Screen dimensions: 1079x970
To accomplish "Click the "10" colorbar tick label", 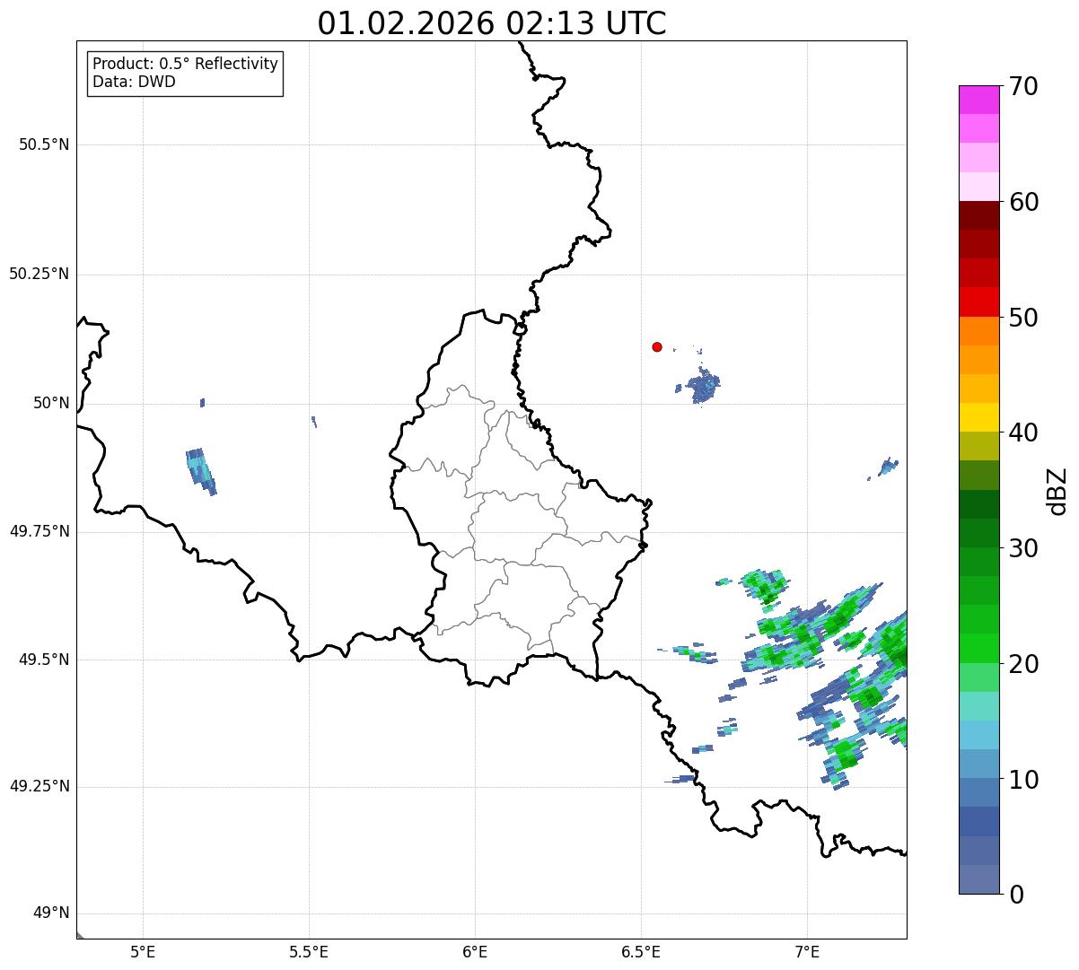I will [x=1023, y=780].
